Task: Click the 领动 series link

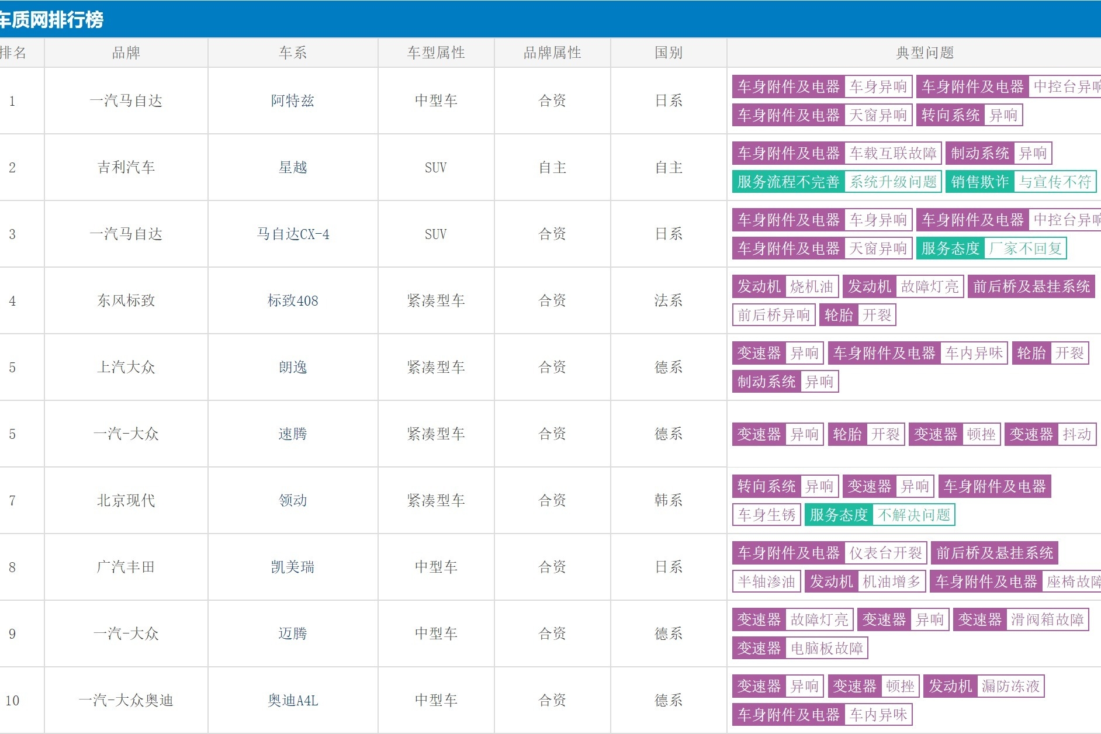Action: point(293,501)
